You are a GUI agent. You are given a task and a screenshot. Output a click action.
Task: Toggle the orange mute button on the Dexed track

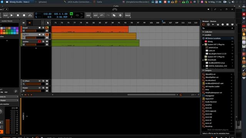click(47, 28)
